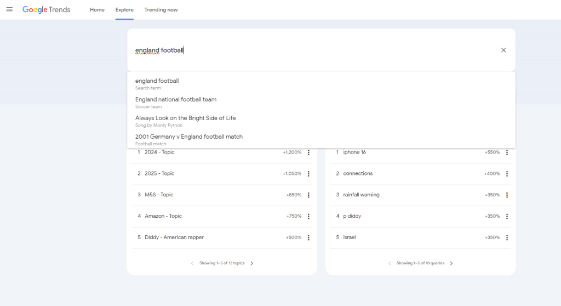The image size is (561, 306).
Task: Clear the search box with X icon
Action: pyautogui.click(x=503, y=50)
